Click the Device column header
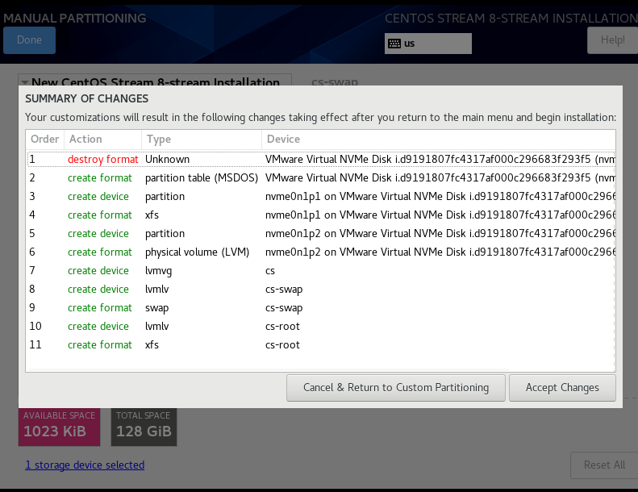 (438, 140)
